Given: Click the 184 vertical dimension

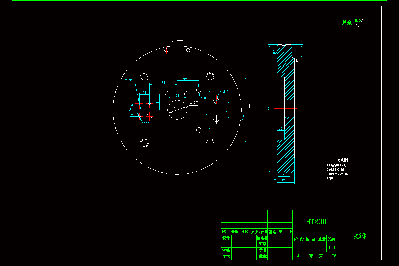Looking at the screenshot, I should [243, 117].
